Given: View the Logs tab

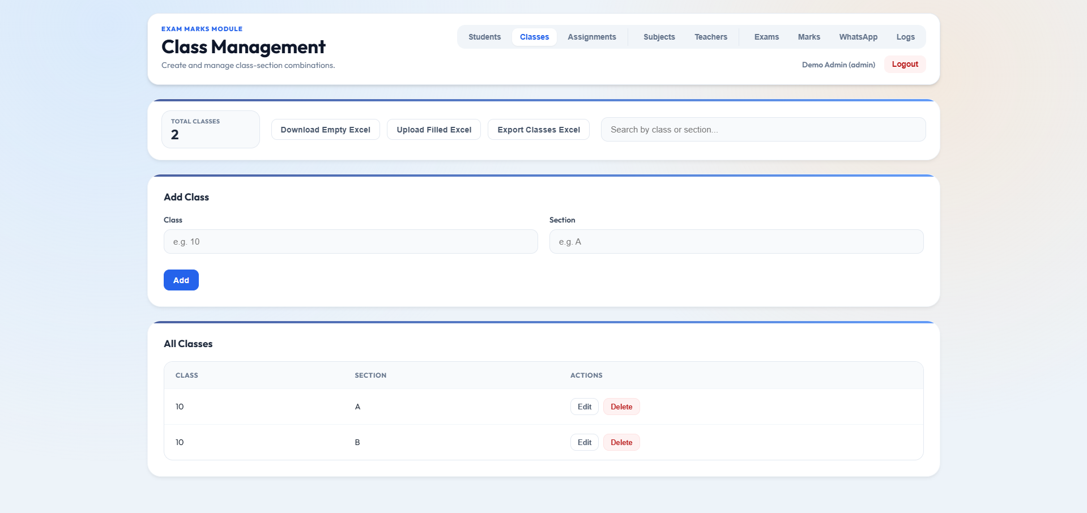Looking at the screenshot, I should coord(905,37).
